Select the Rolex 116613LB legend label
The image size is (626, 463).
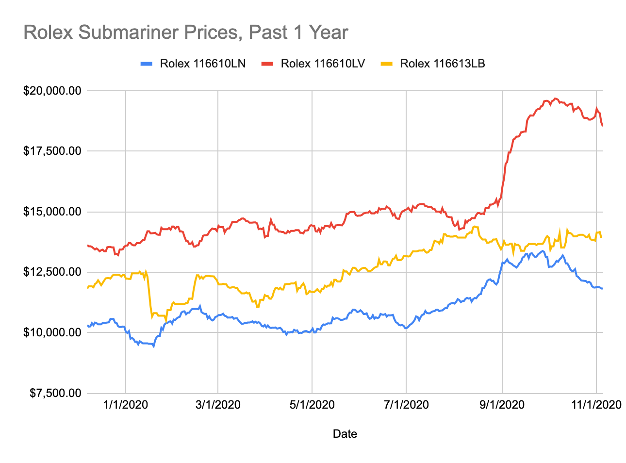[442, 64]
